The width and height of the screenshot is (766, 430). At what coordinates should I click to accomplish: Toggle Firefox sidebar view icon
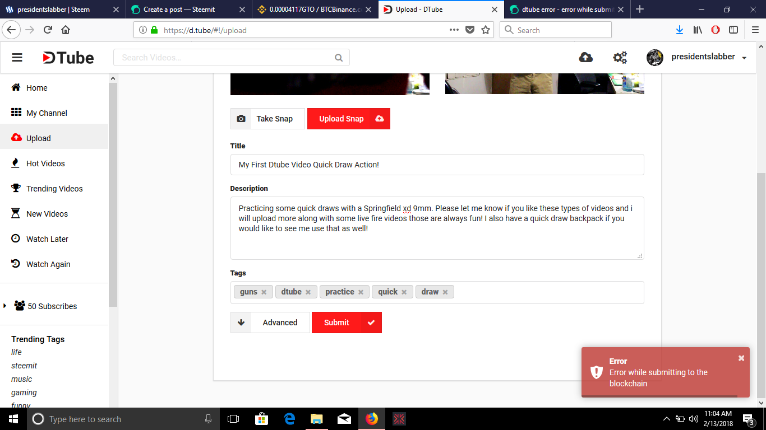(733, 30)
